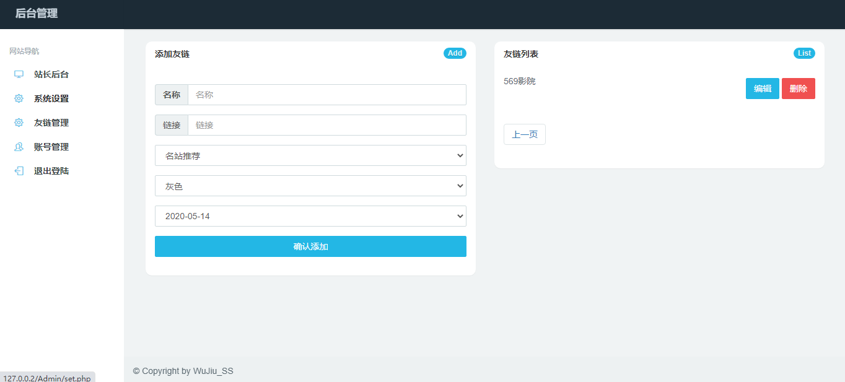The width and height of the screenshot is (845, 382).
Task: Click the 确认添加 submit button
Action: pos(310,246)
